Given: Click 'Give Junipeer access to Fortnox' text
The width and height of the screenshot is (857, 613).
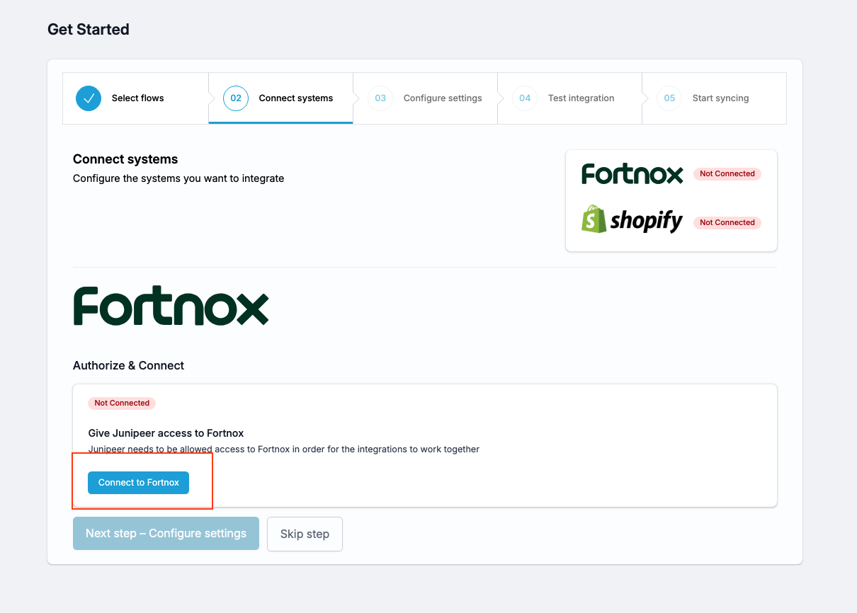Looking at the screenshot, I should point(166,433).
